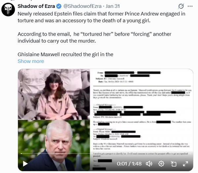Click the blue verified badge
This screenshot has height=173, width=198.
(59, 6)
